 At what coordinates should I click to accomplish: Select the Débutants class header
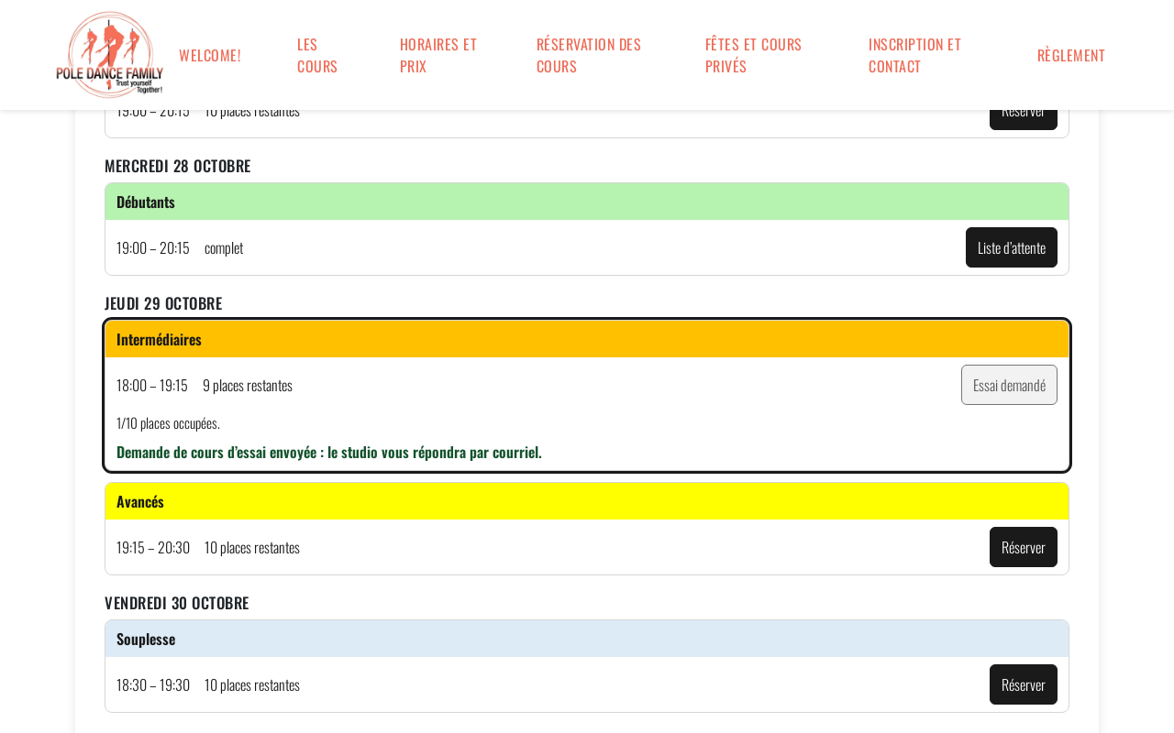587,202
